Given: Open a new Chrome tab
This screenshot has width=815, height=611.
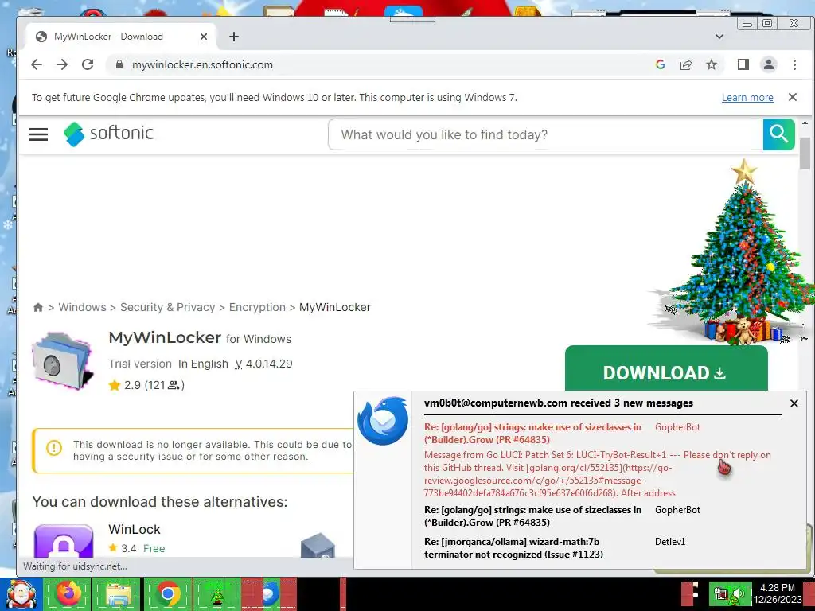Looking at the screenshot, I should pos(234,37).
